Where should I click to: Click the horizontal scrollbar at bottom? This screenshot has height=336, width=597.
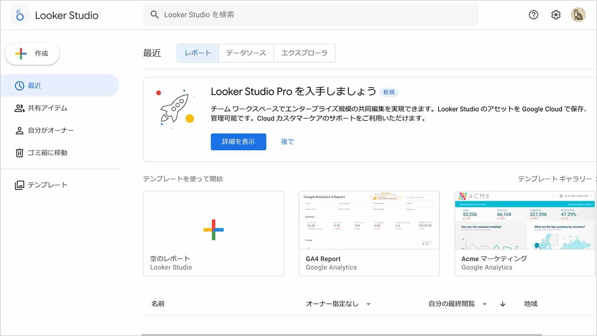[x=342, y=334]
